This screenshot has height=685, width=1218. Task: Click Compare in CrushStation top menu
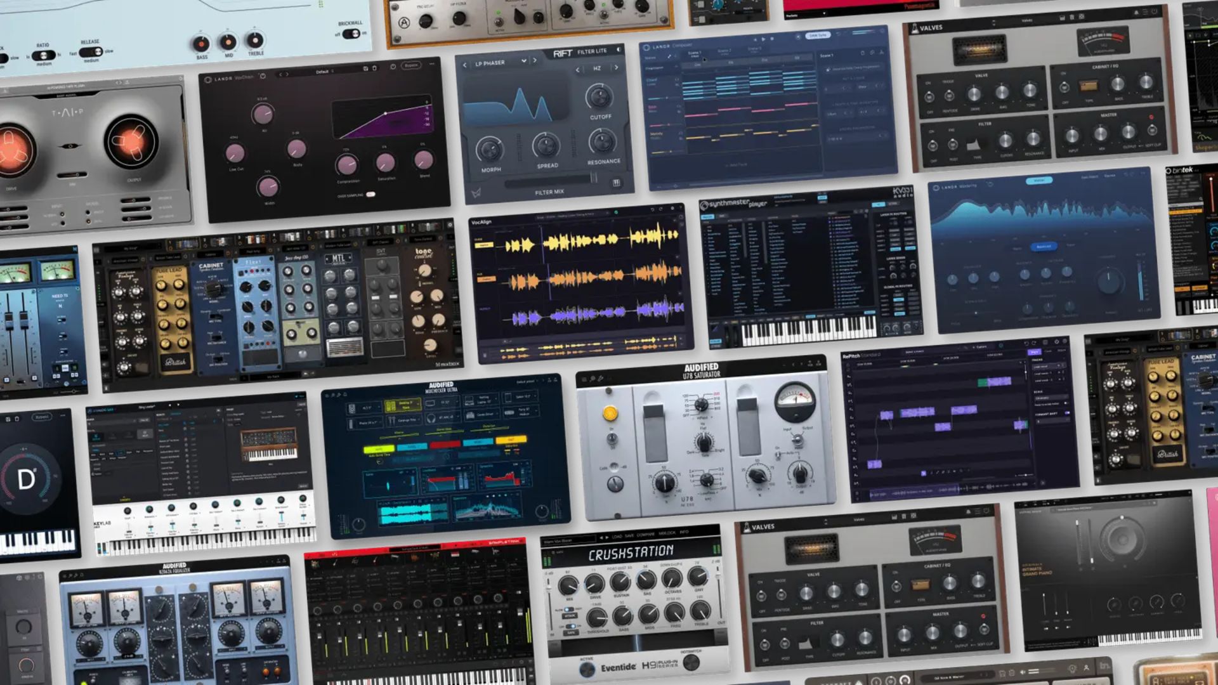[645, 535]
